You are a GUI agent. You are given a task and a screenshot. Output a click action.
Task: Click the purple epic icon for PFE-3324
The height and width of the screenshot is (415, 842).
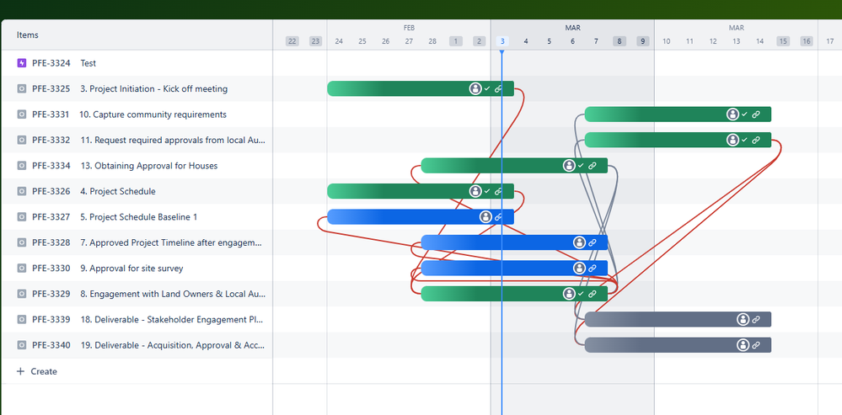pyautogui.click(x=21, y=63)
